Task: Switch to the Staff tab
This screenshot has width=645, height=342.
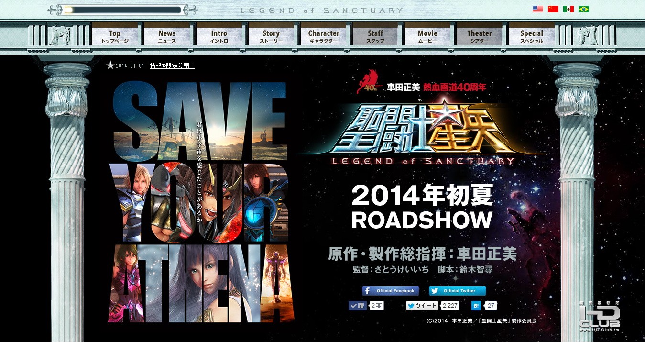Action: pyautogui.click(x=375, y=36)
